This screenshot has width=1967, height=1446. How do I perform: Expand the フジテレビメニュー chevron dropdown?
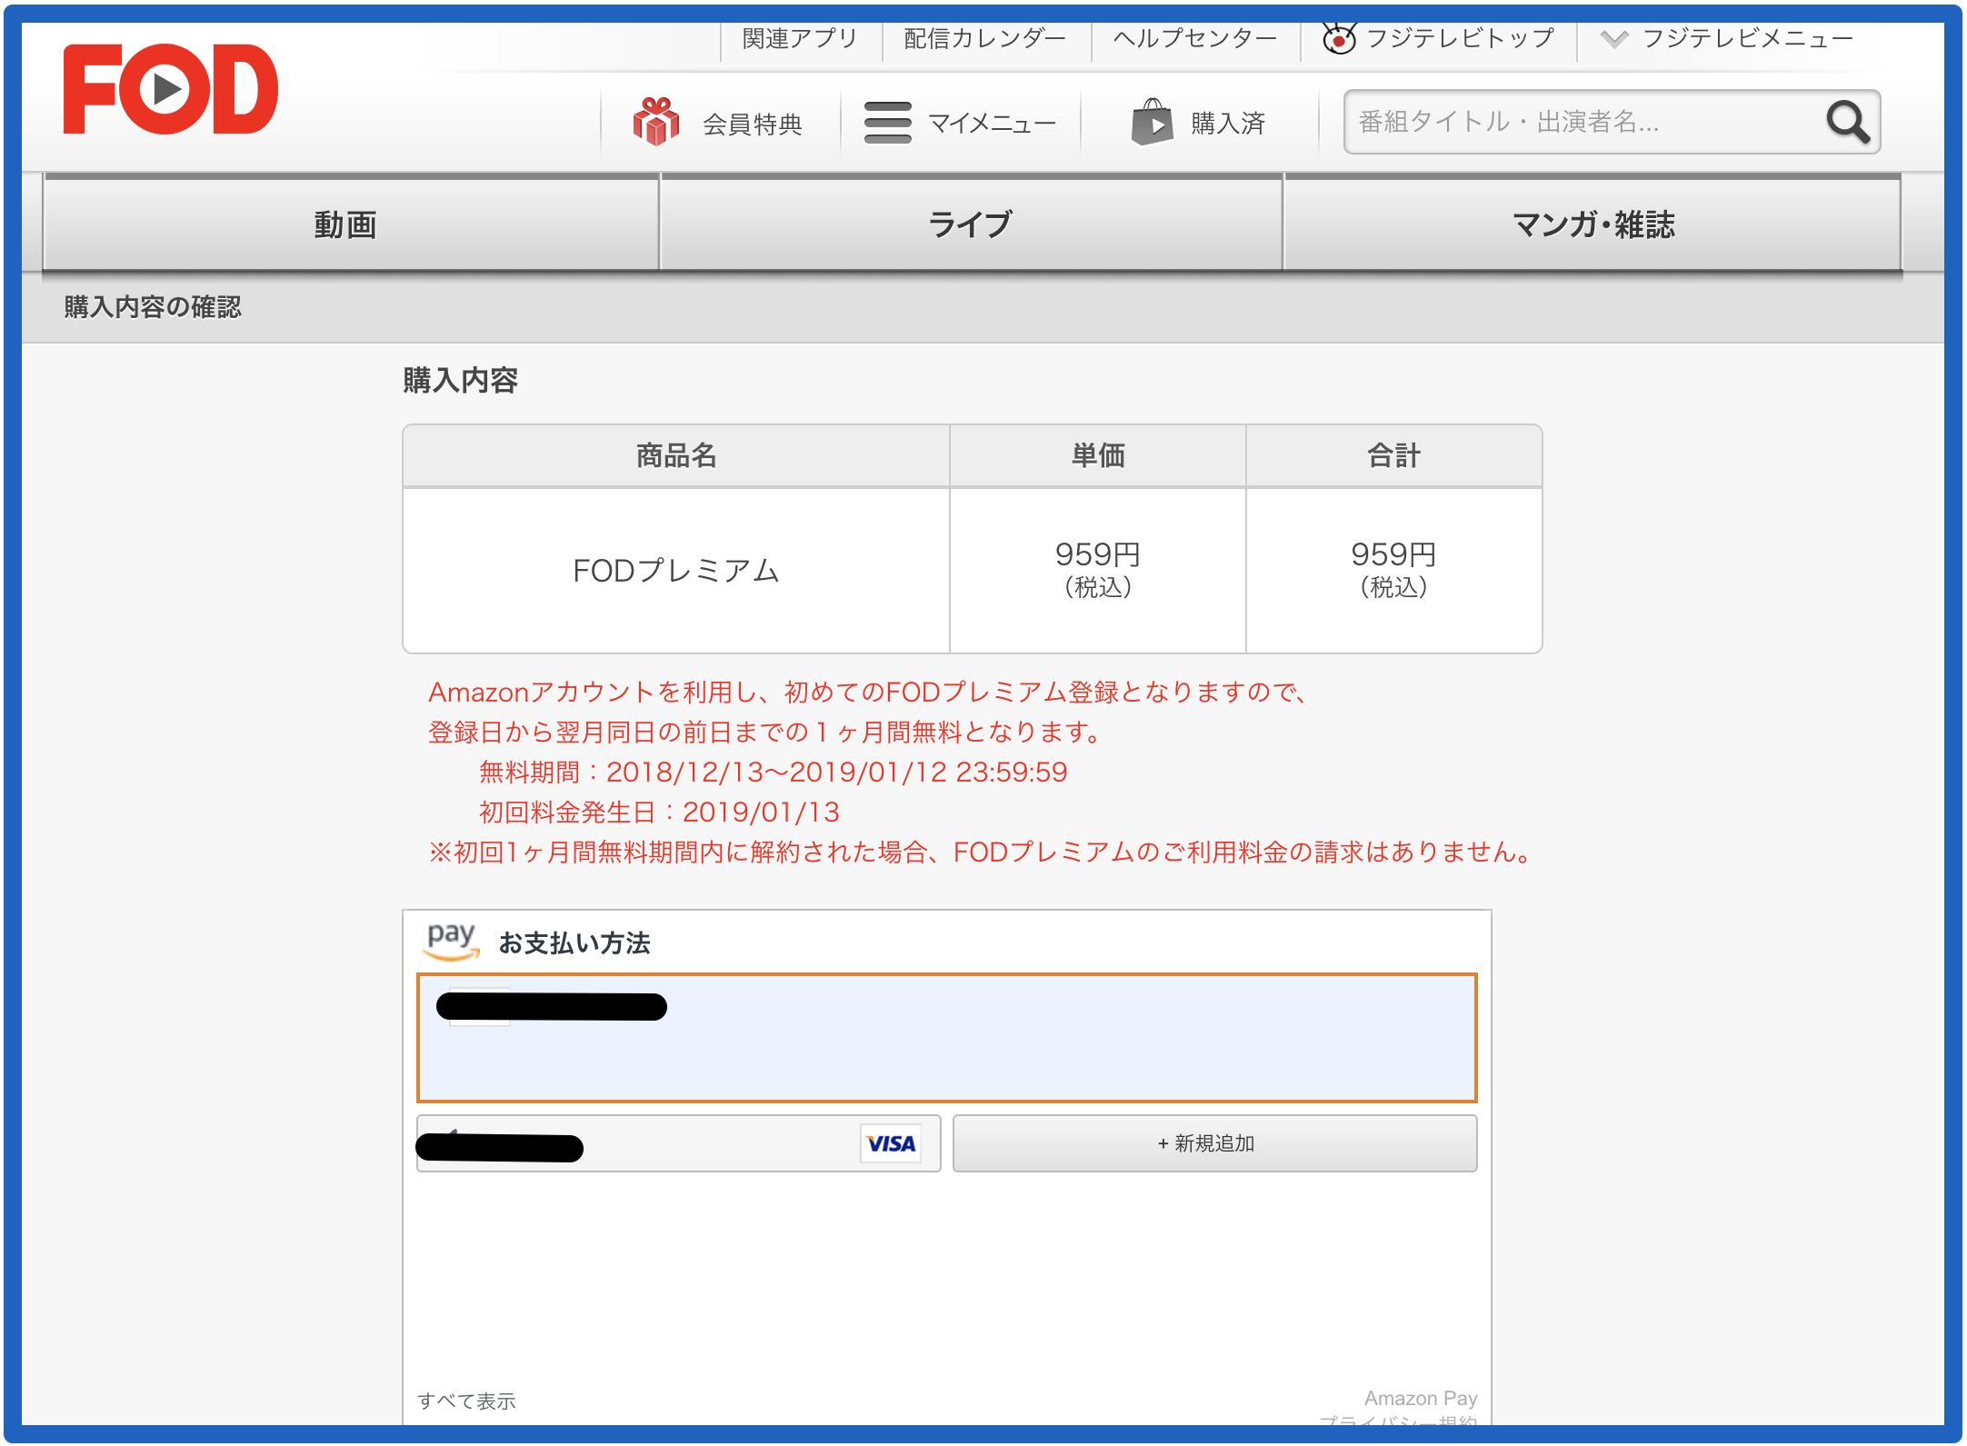[x=1613, y=39]
